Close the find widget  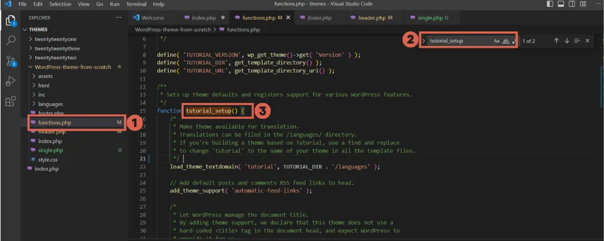pyautogui.click(x=587, y=41)
